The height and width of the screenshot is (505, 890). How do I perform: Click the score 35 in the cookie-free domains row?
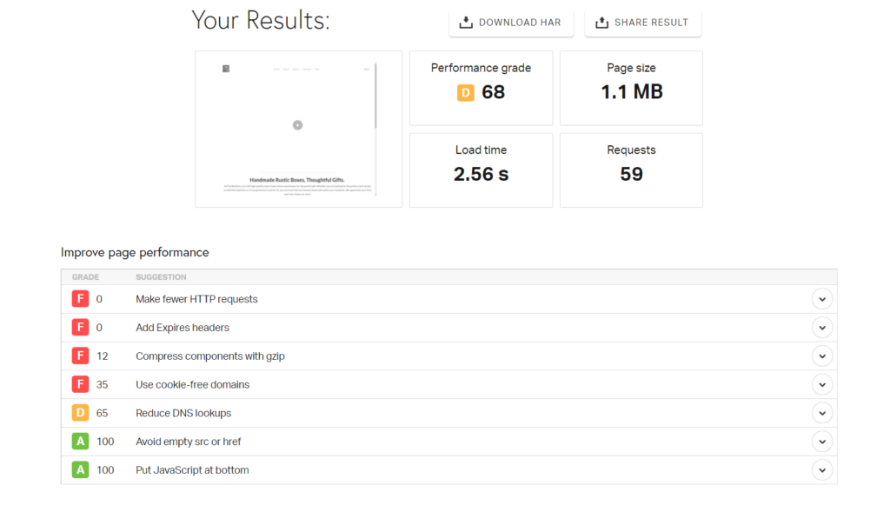(103, 385)
